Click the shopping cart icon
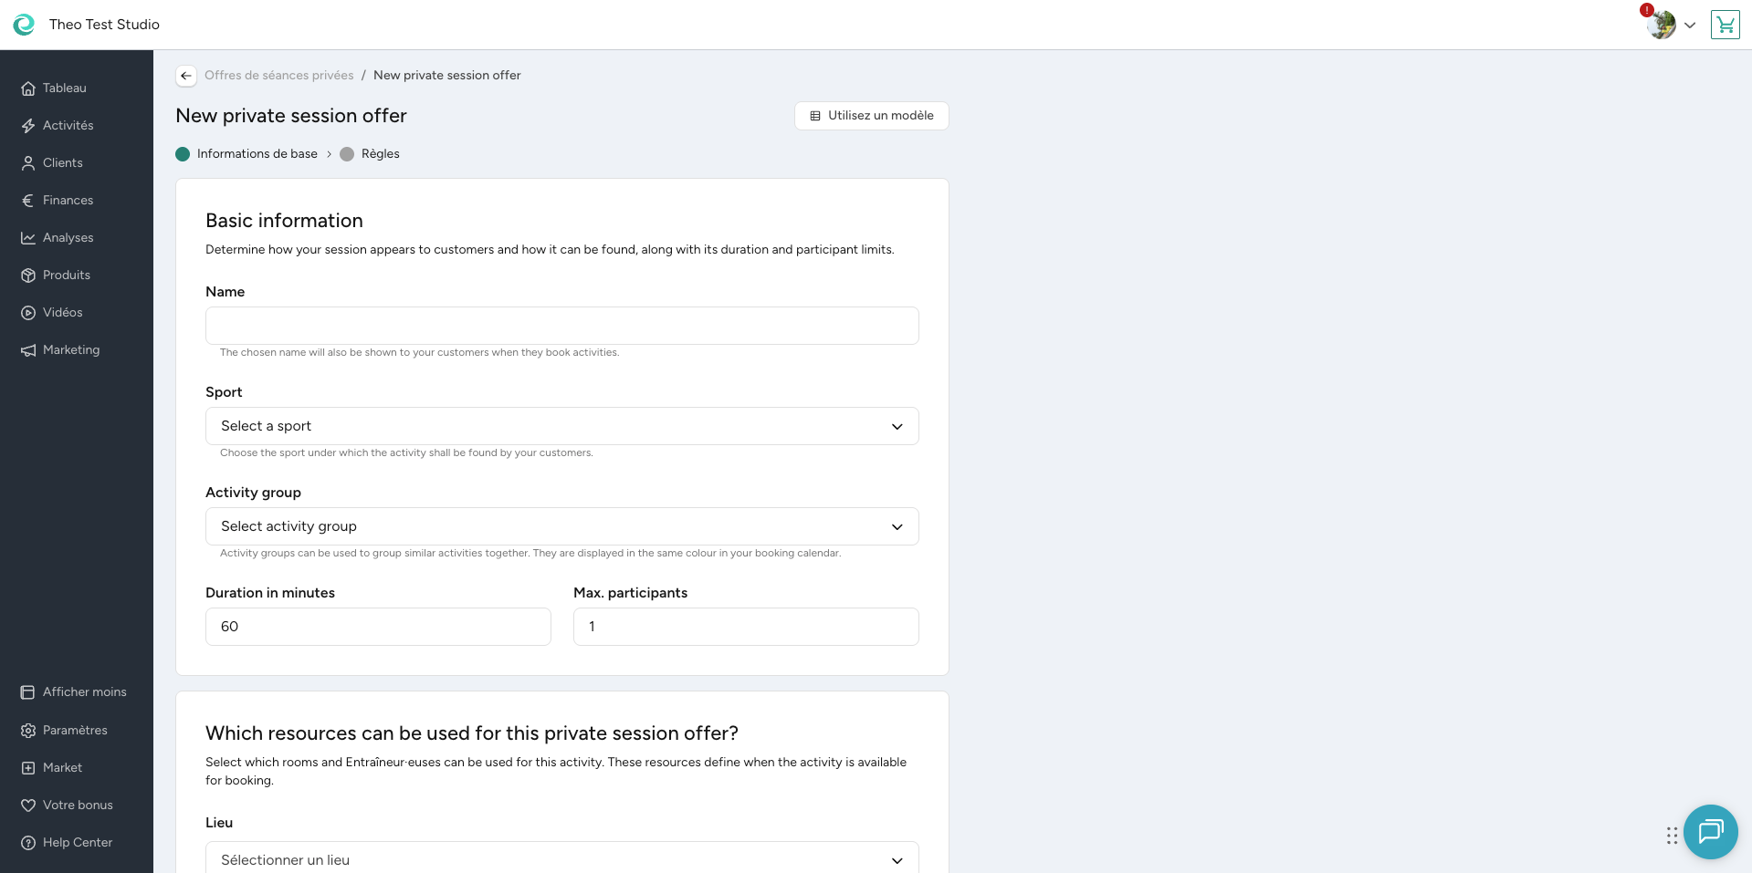1752x873 pixels. (1725, 25)
